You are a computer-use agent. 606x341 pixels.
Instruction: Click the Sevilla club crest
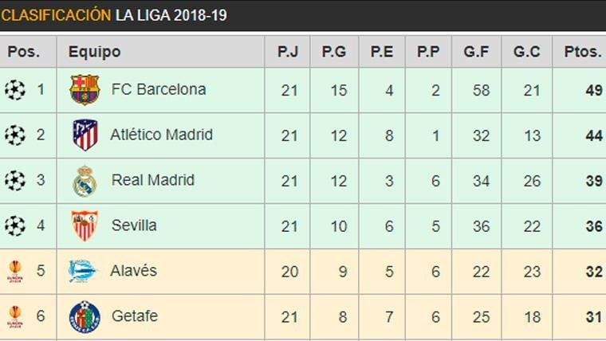pyautogui.click(x=85, y=225)
